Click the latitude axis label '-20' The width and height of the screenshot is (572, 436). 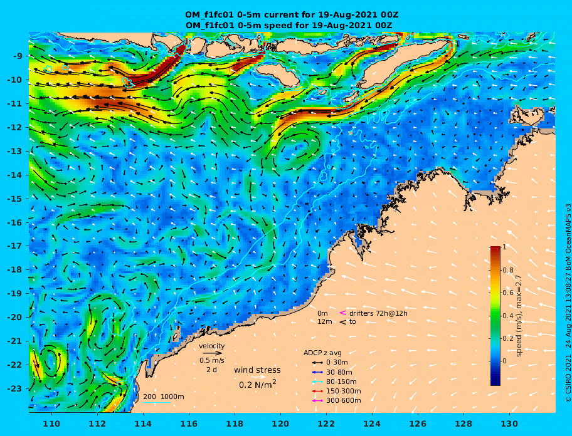[15, 317]
